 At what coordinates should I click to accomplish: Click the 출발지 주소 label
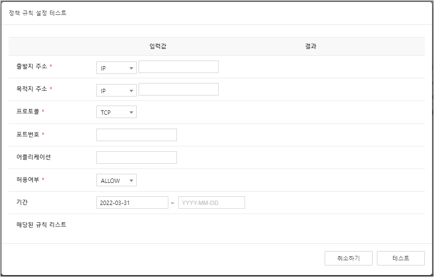32,66
